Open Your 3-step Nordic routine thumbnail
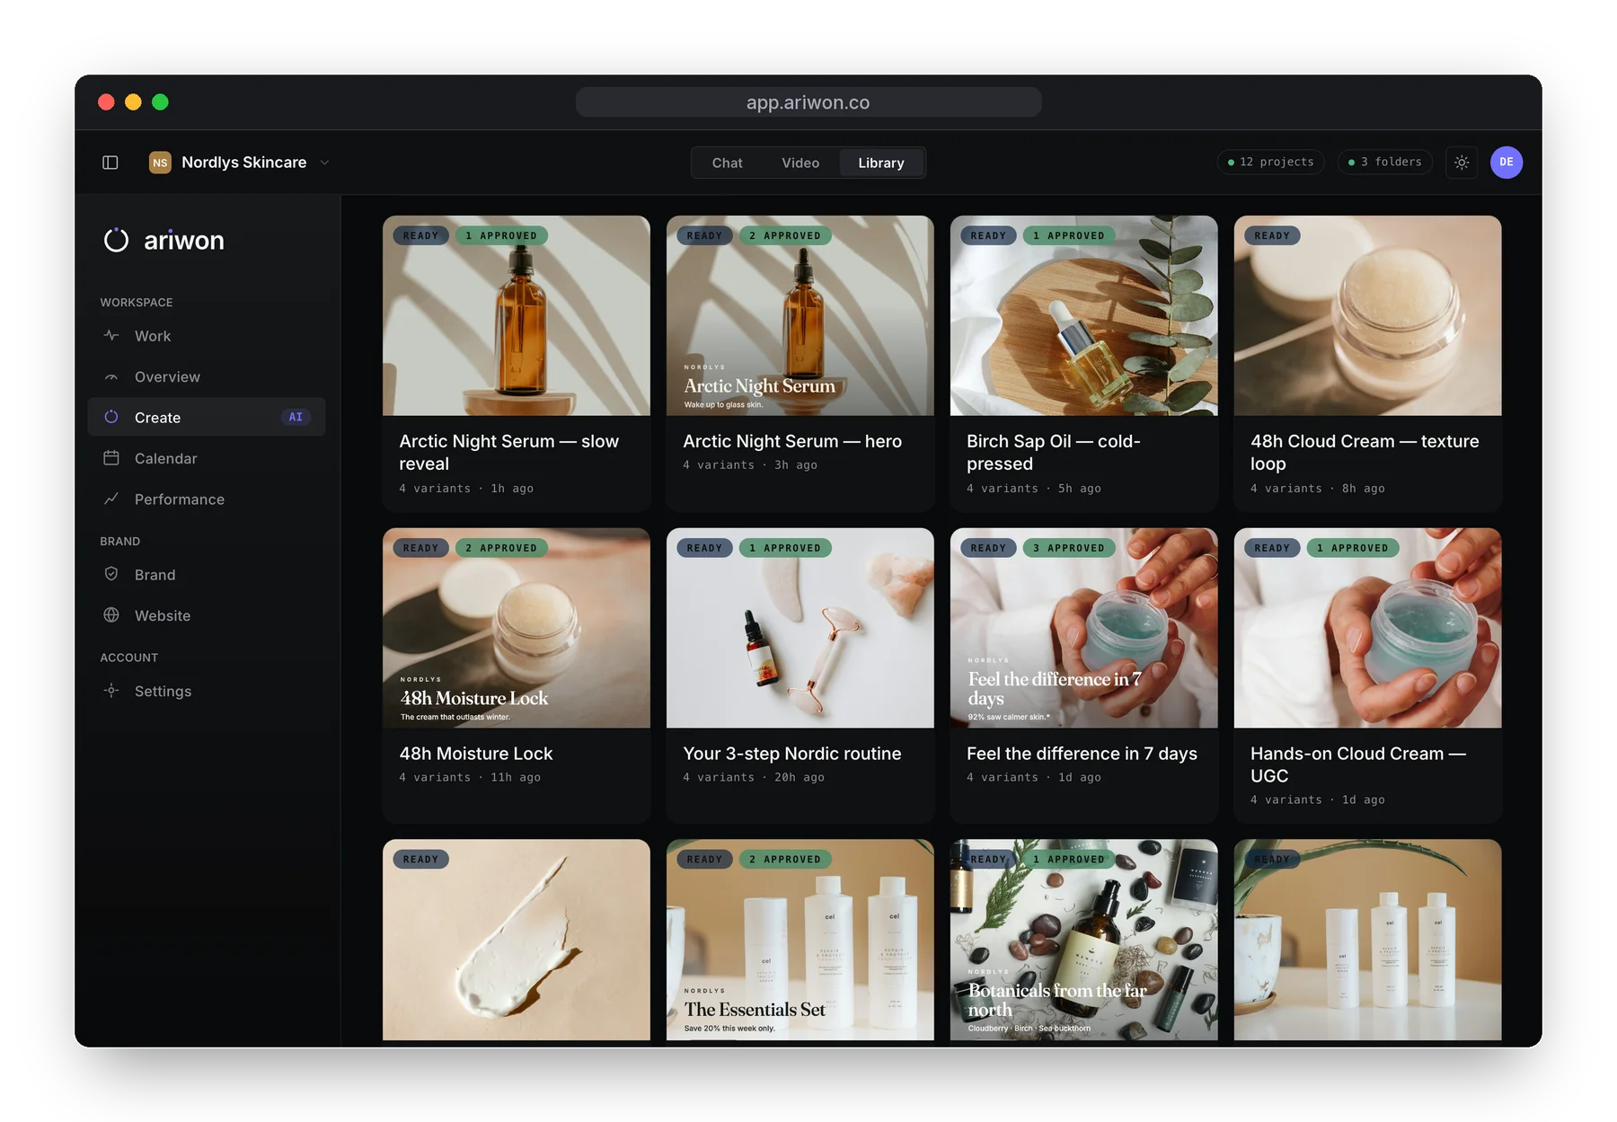The height and width of the screenshot is (1122, 1617). [x=800, y=628]
